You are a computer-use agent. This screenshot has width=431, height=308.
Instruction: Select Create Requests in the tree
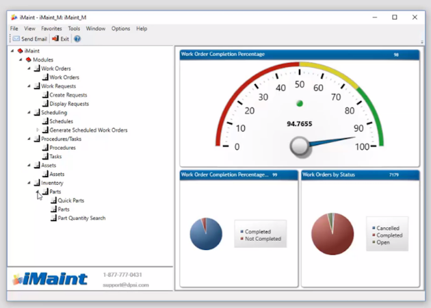pyautogui.click(x=68, y=94)
